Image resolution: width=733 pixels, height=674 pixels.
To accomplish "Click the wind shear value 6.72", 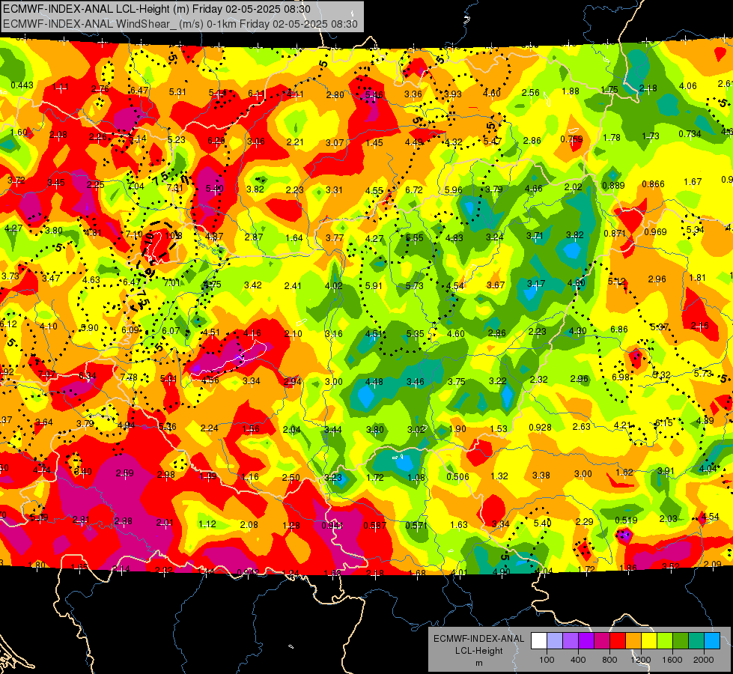I will (414, 190).
